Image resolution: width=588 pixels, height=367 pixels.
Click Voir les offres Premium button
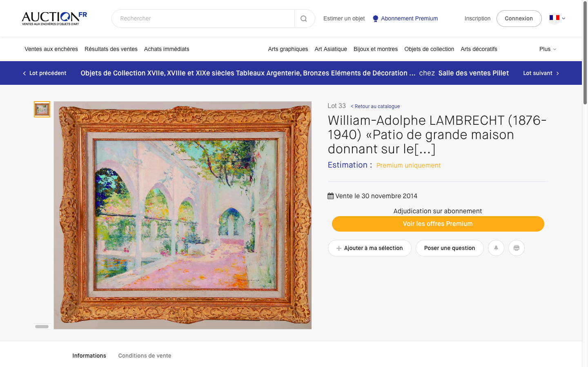click(x=438, y=224)
